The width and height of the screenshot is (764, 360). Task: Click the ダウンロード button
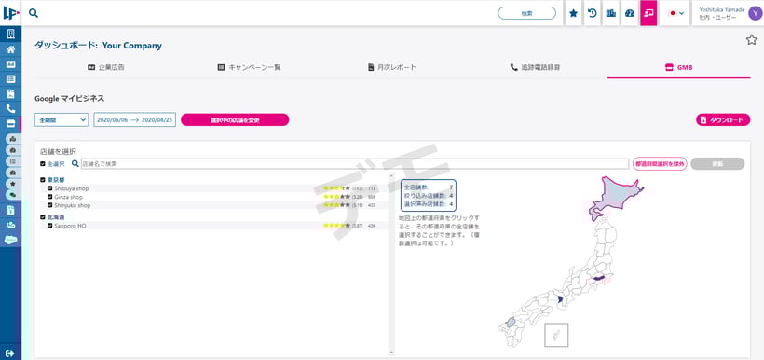[723, 120]
